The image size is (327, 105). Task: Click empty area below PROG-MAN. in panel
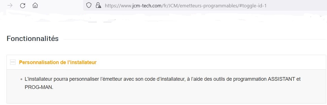(166, 97)
